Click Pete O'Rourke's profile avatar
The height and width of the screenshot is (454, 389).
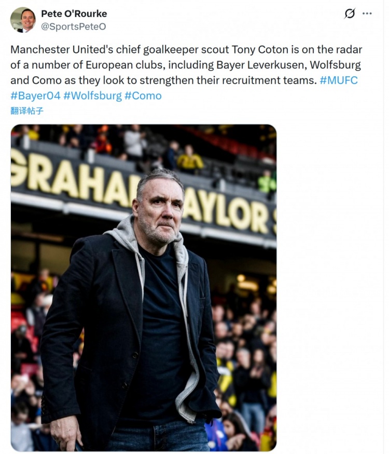(23, 20)
